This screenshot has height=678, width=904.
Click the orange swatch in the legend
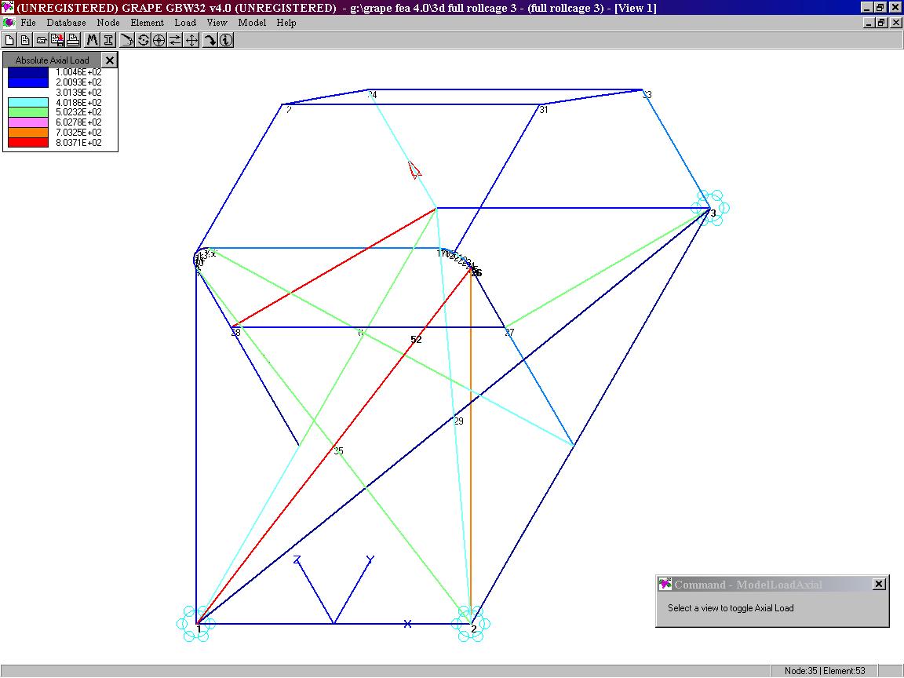pyautogui.click(x=27, y=133)
